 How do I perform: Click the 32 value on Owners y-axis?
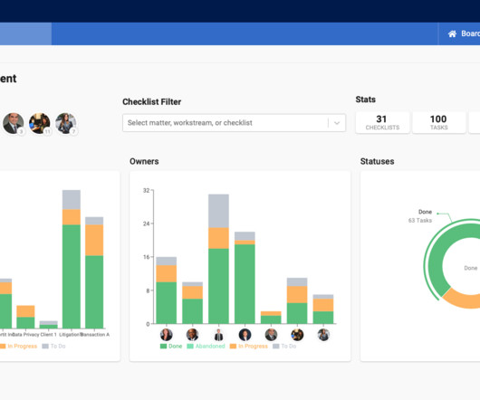147,191
